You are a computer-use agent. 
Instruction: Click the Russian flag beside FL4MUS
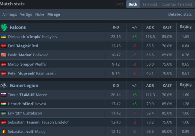(x=4, y=95)
